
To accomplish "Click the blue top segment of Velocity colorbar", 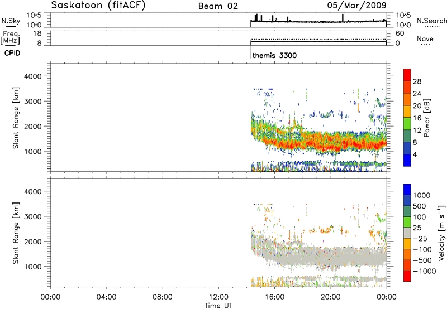I will click(407, 190).
